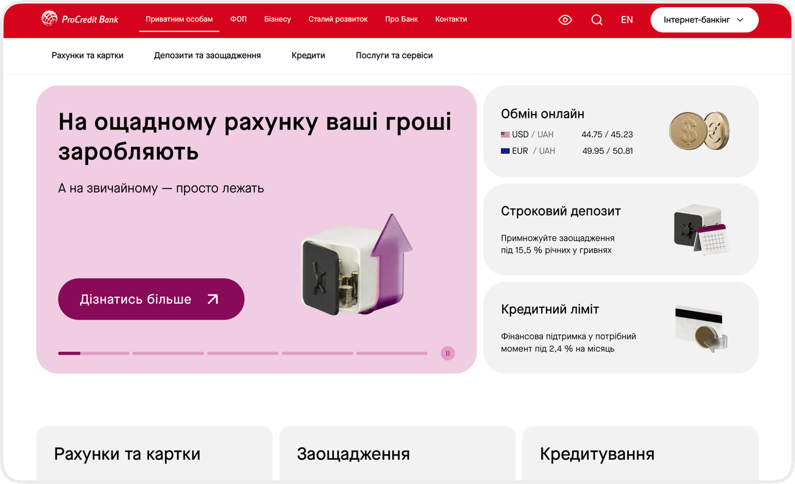Pause the banner slideshow
The height and width of the screenshot is (484, 795).
click(448, 353)
